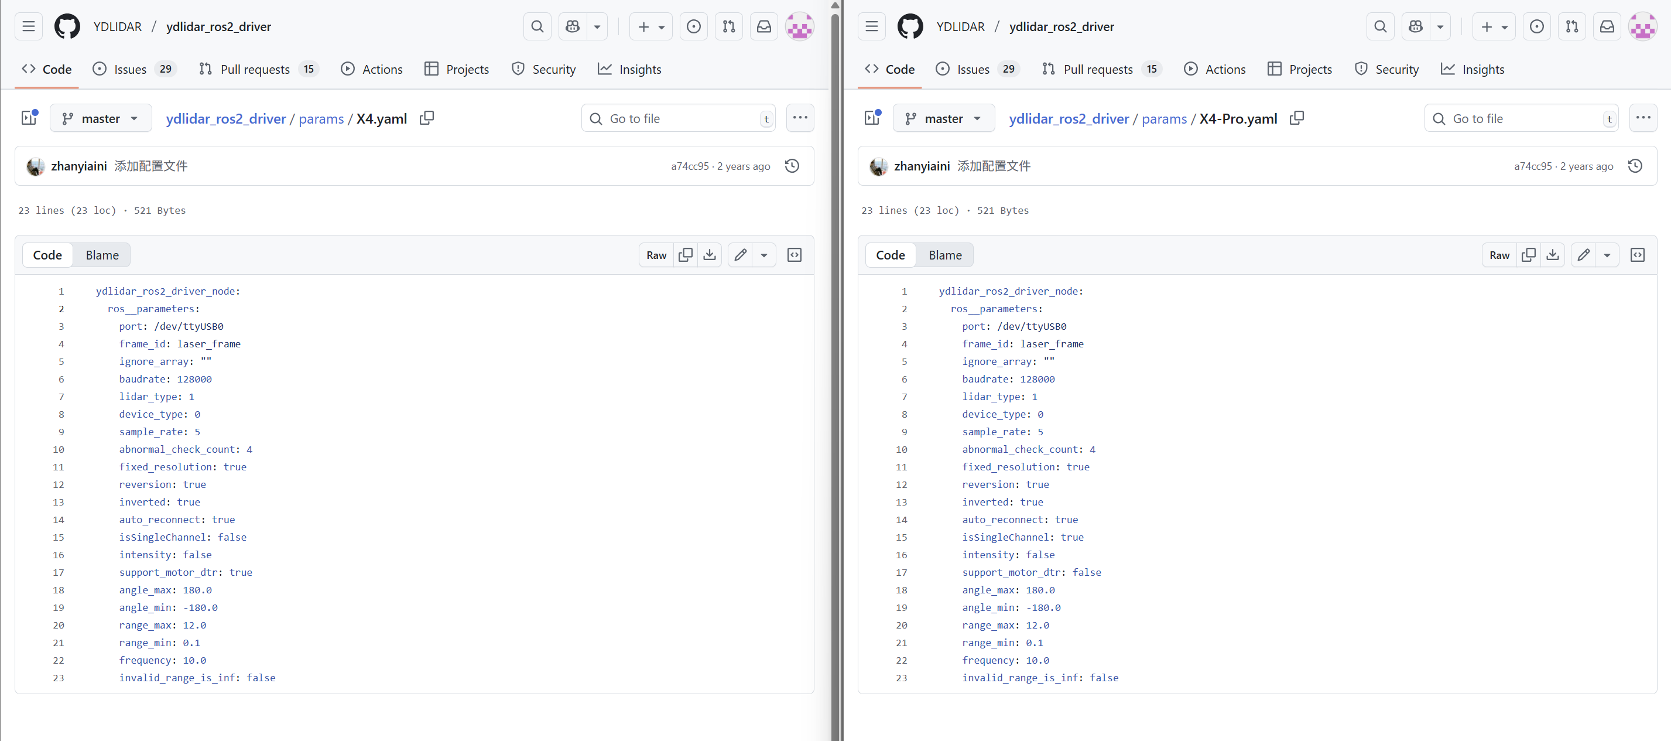Copy path of X4.yaml file
This screenshot has width=1671, height=741.
pyautogui.click(x=426, y=118)
